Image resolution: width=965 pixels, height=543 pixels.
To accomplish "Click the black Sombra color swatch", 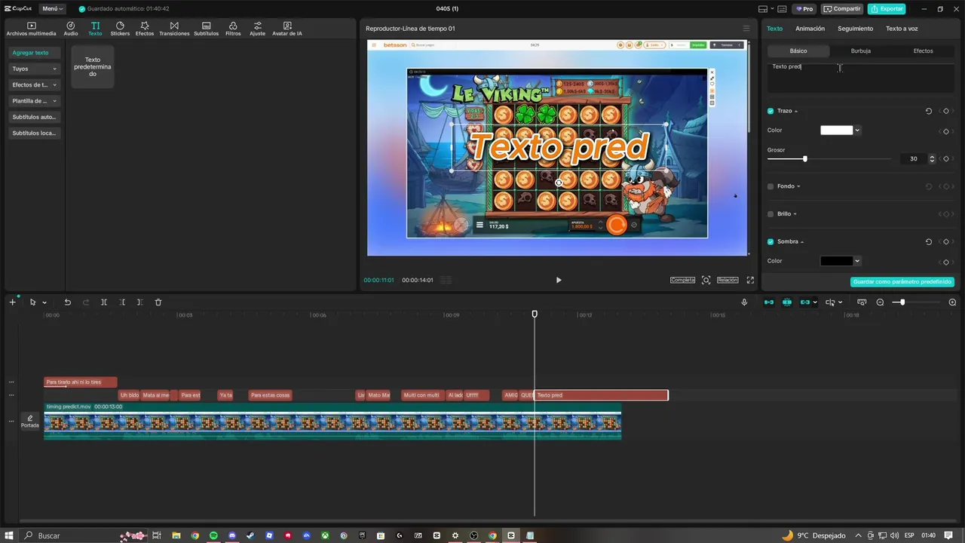I will tap(836, 261).
